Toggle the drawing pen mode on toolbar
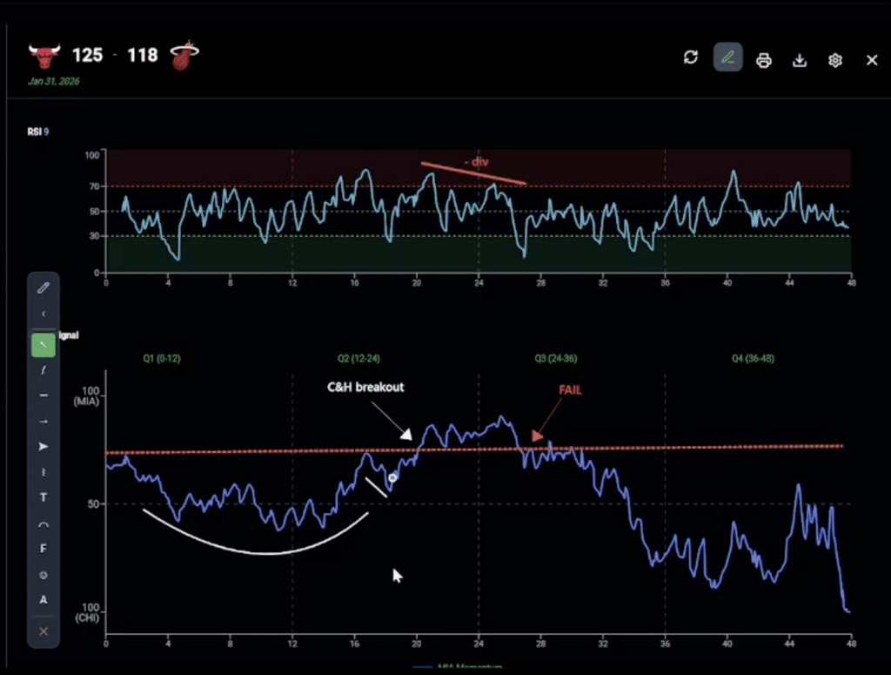The height and width of the screenshot is (675, 891). click(727, 58)
